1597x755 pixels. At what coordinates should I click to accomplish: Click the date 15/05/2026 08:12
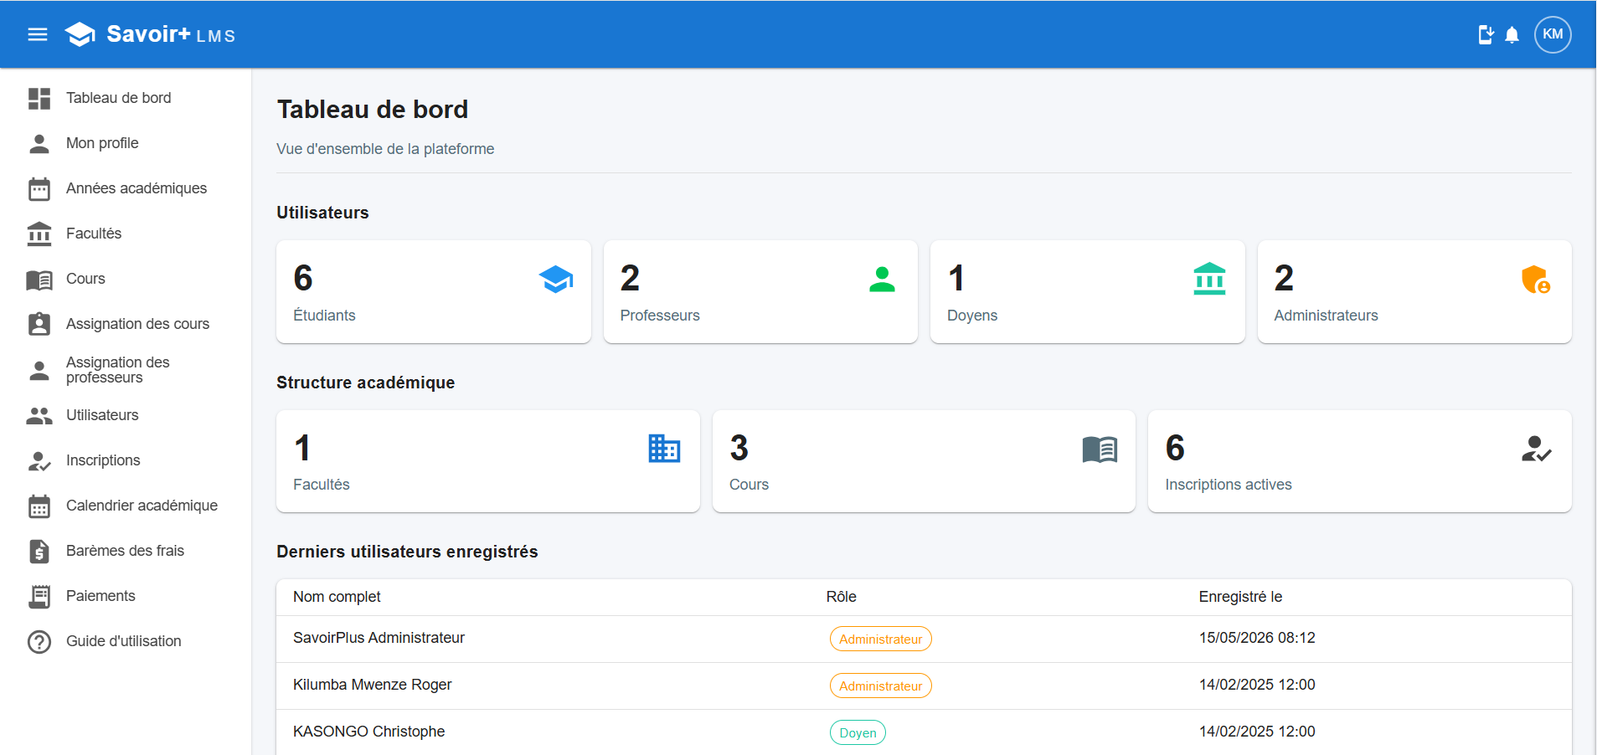[x=1257, y=638]
